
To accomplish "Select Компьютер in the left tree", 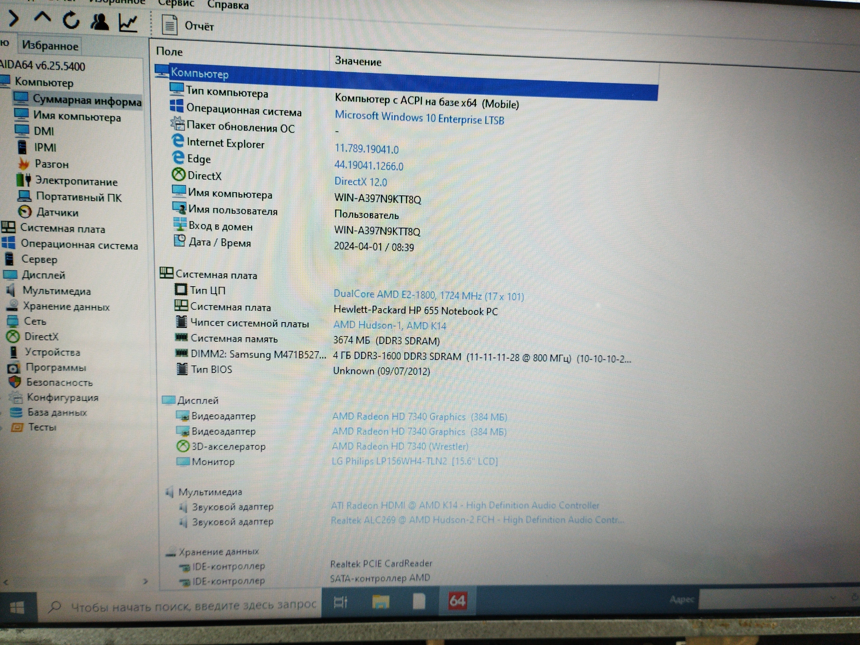I will 43,82.
